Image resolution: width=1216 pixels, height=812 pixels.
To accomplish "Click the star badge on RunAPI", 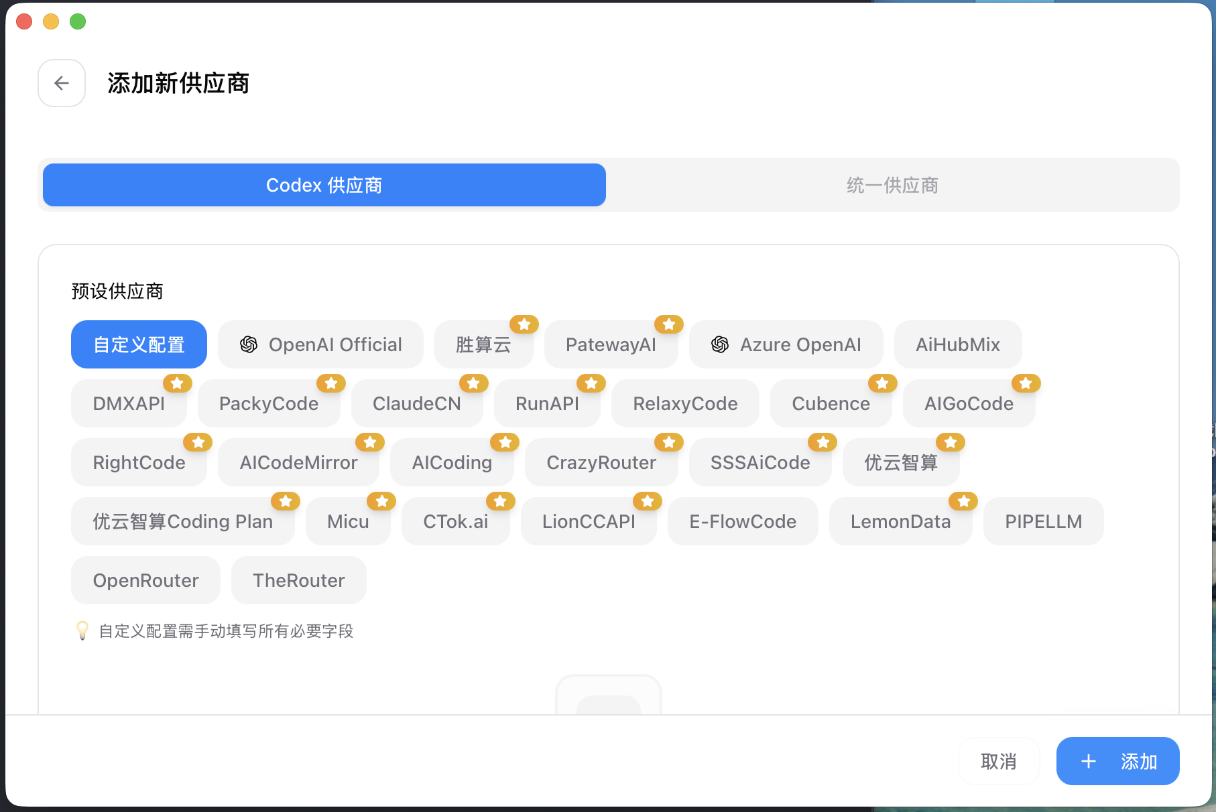I will pos(591,383).
